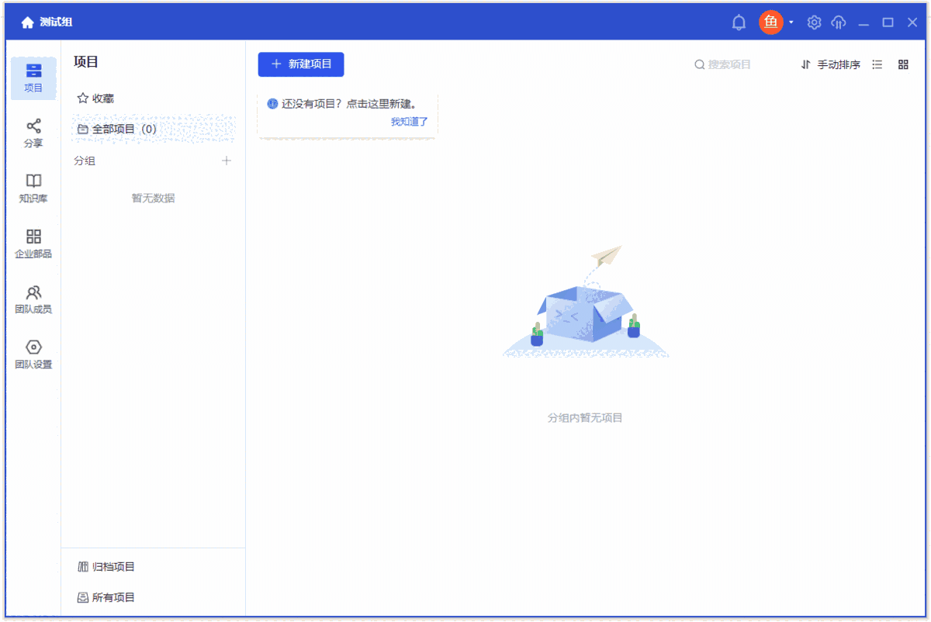Switch projects to card grid view
The height and width of the screenshot is (622, 931).
pyautogui.click(x=902, y=64)
